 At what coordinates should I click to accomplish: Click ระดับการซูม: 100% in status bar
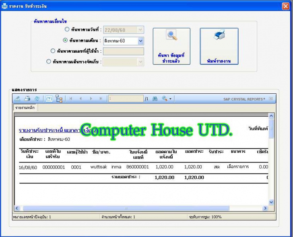[205, 217]
